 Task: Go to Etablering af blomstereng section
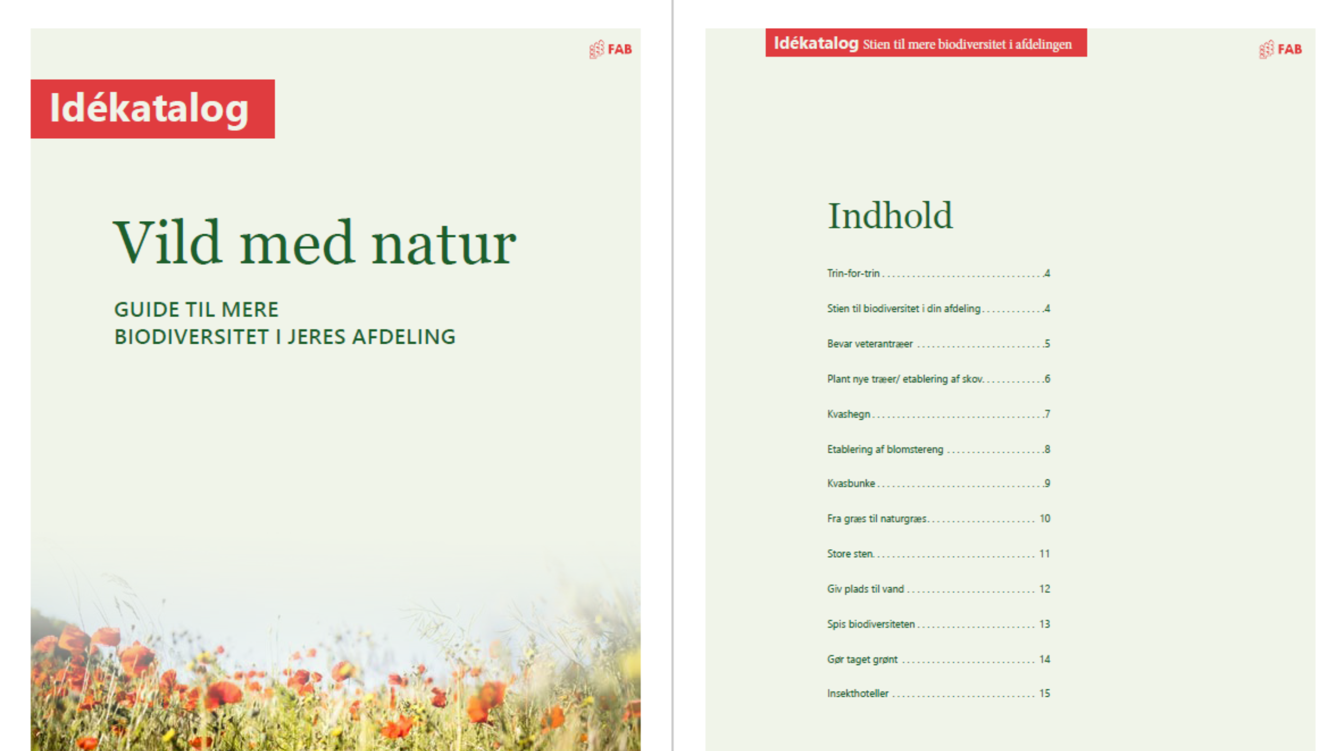click(885, 450)
